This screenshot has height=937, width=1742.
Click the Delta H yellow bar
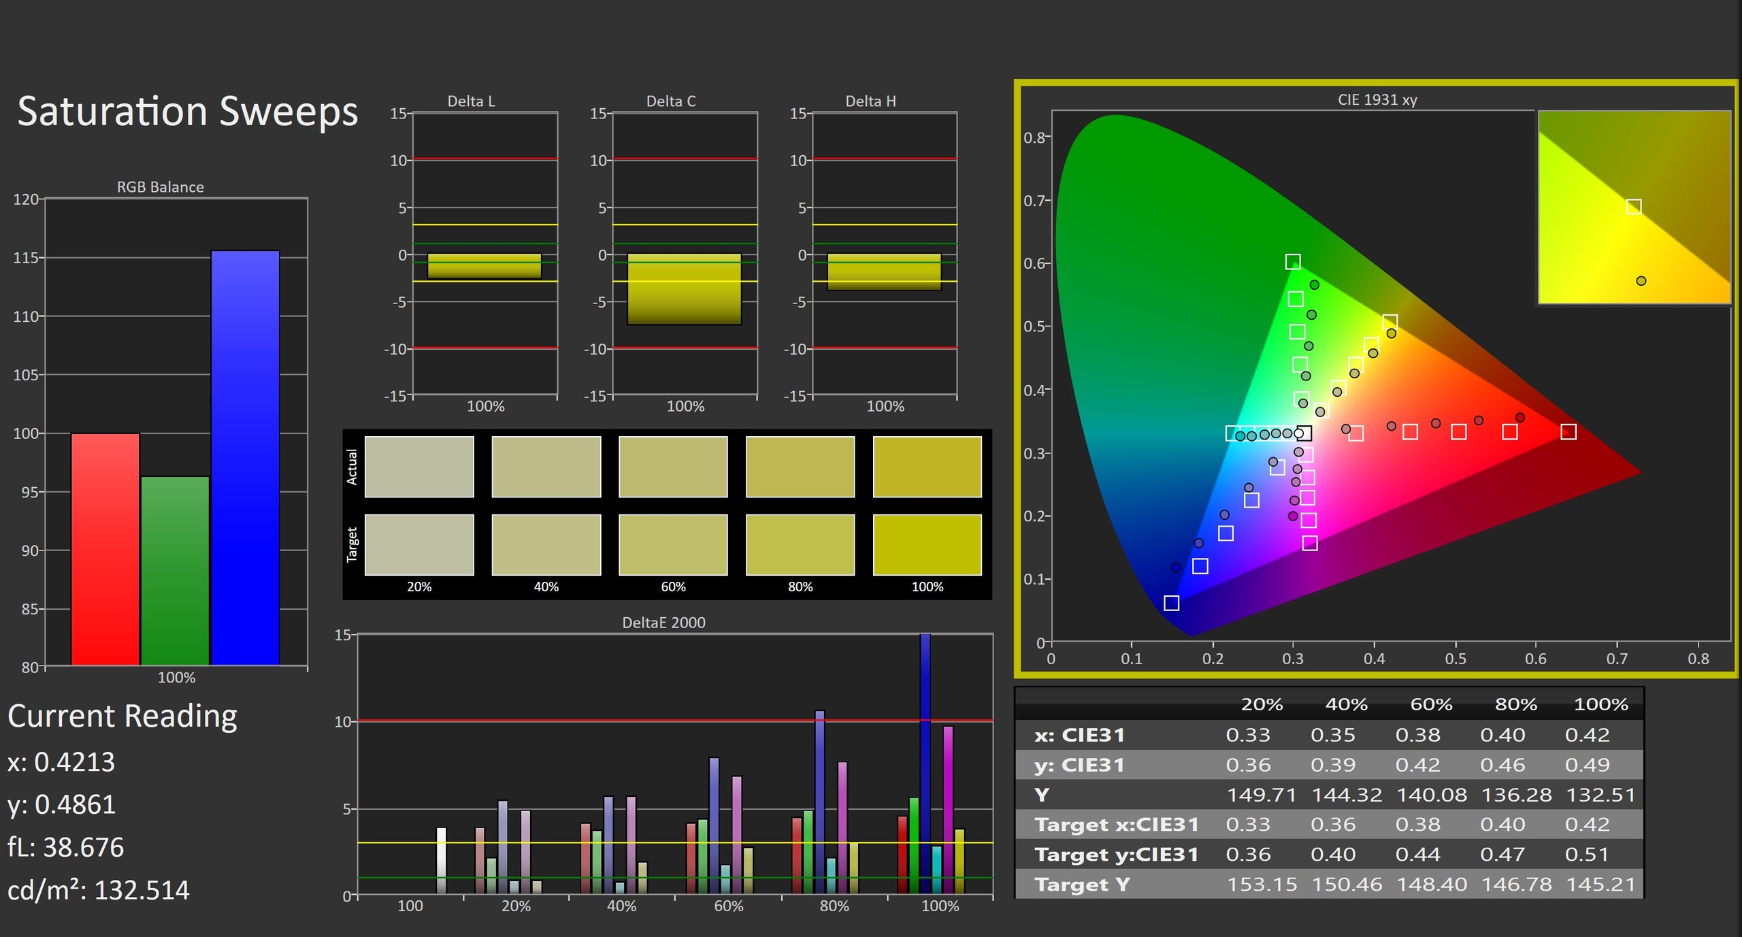click(884, 272)
